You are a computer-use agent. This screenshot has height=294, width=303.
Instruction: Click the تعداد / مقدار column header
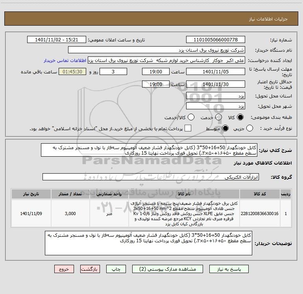click(x=70, y=194)
